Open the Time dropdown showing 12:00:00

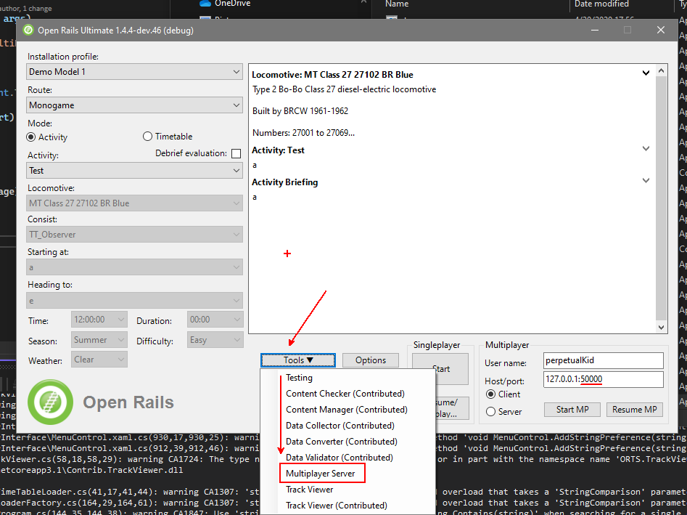99,320
